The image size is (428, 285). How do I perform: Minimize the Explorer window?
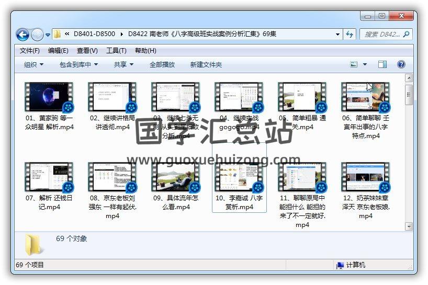[368, 16]
